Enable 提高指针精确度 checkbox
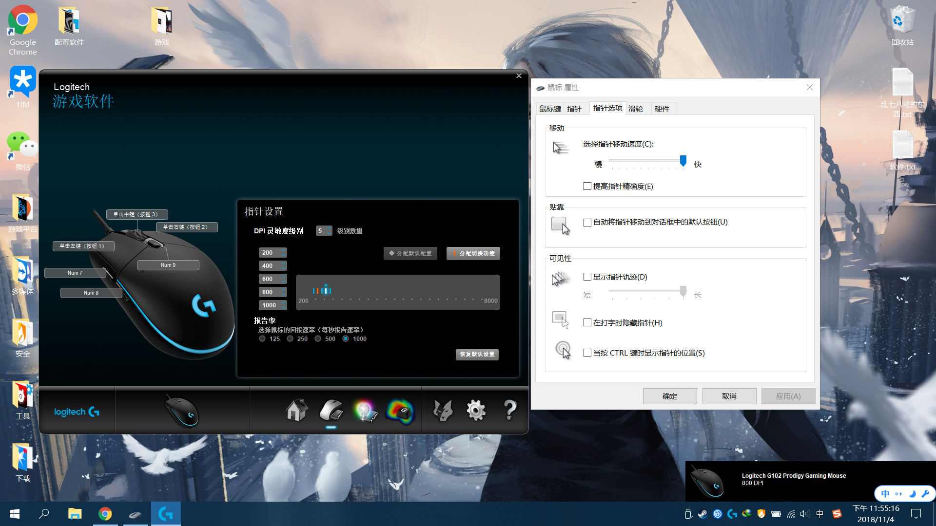Image resolution: width=936 pixels, height=526 pixels. click(587, 186)
